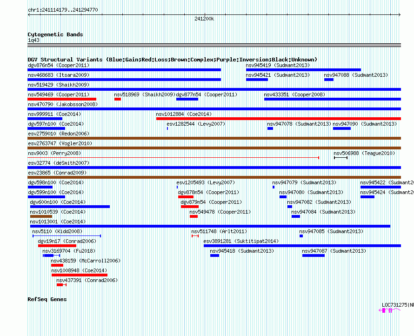Click nsv947084 (Sudmant2013) label
This screenshot has width=414, height=336.
[323, 212]
